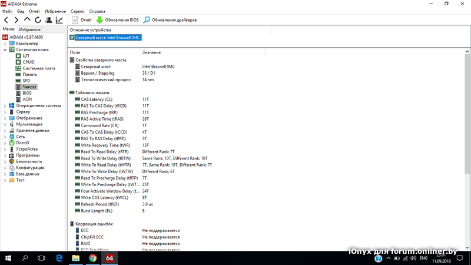Select Чипсет item in tree

coord(29,87)
